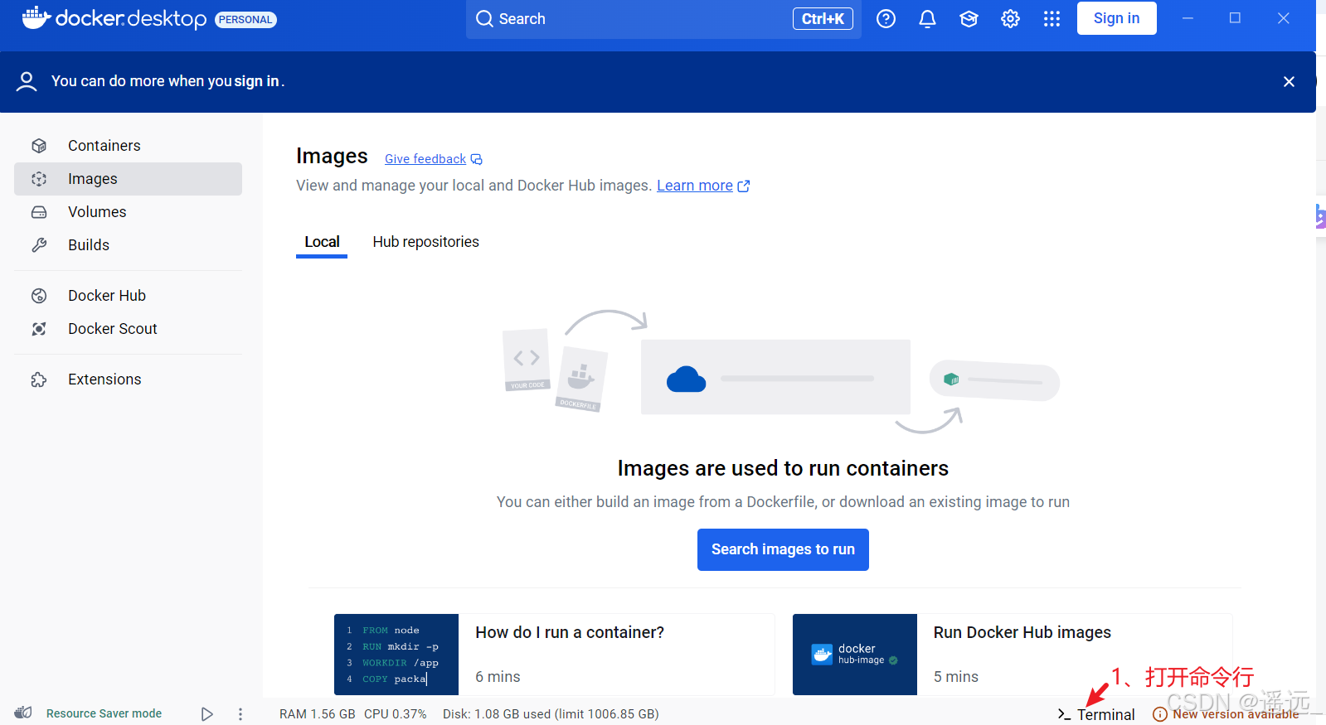
Task: Click the Docker Desktop whale logo
Action: (x=36, y=17)
